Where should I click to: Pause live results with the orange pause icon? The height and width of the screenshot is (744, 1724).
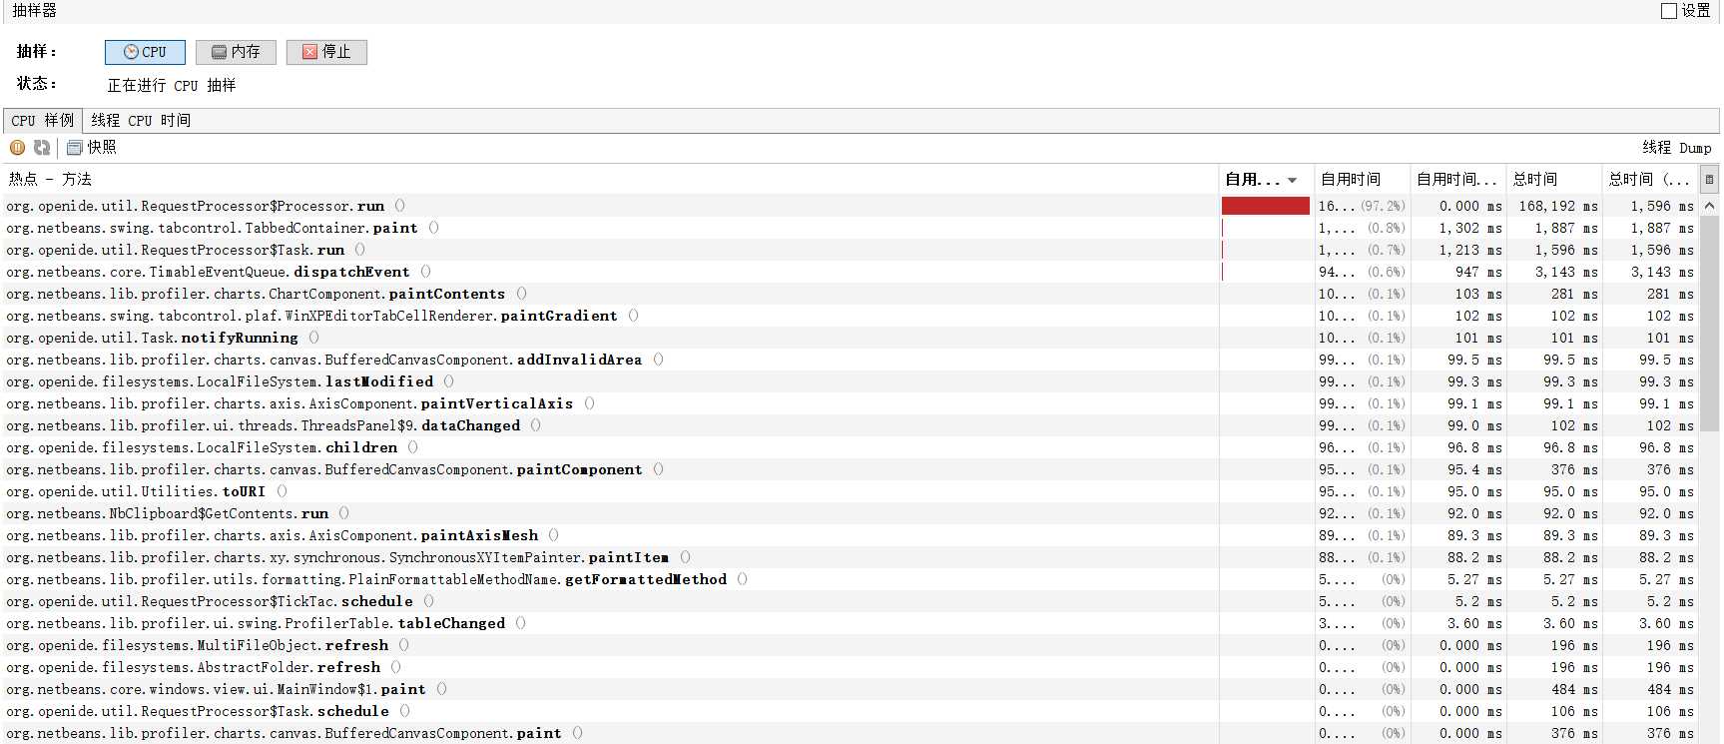click(18, 147)
